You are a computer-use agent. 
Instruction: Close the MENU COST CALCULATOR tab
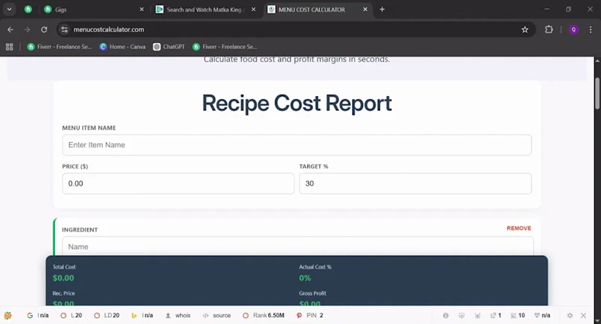[x=365, y=9]
